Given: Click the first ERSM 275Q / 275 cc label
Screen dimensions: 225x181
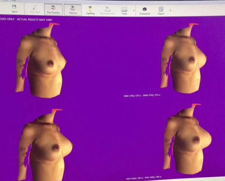Looking at the screenshot, I should coord(133,96).
